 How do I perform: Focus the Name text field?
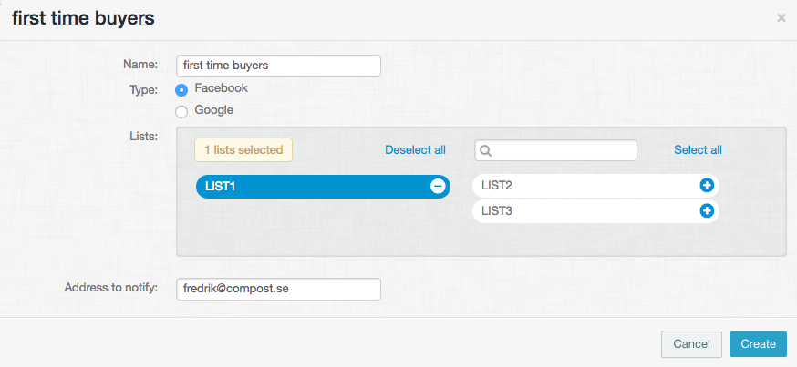pos(278,66)
